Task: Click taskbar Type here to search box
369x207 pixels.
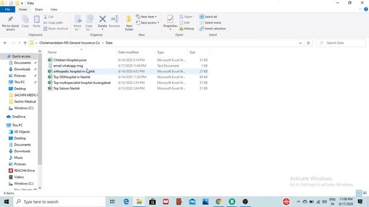Action: [x=59, y=202]
